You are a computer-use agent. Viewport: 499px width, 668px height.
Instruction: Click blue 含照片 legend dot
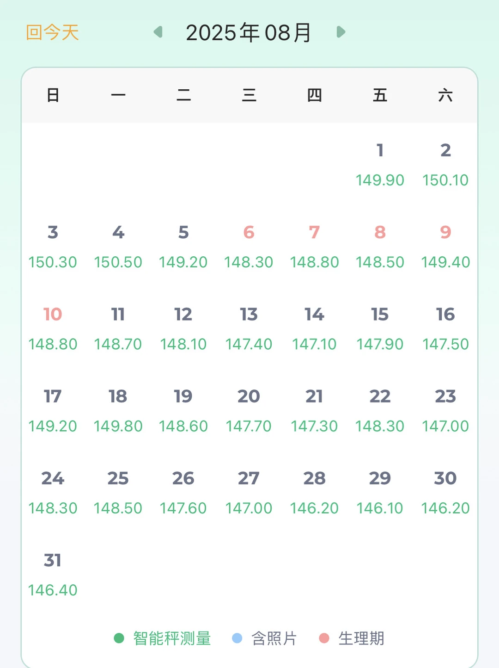pyautogui.click(x=237, y=638)
